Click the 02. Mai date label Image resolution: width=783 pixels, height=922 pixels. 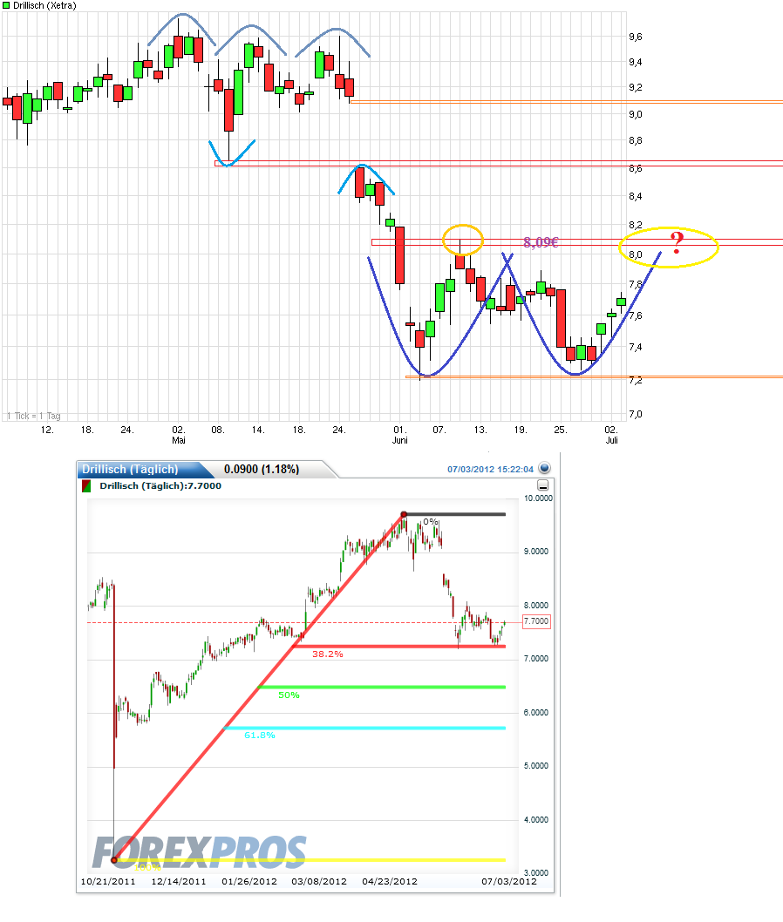pyautogui.click(x=178, y=435)
